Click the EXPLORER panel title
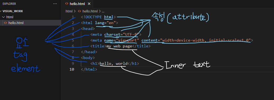The image size is (274, 100). point(9,4)
